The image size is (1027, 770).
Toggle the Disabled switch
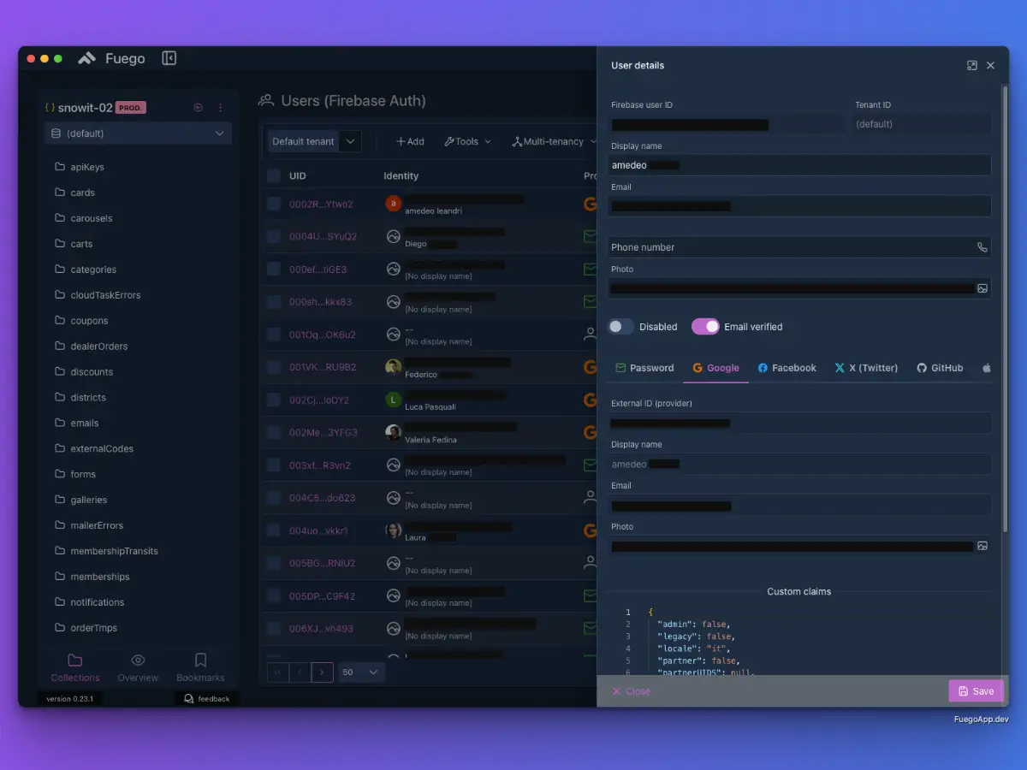pos(620,327)
